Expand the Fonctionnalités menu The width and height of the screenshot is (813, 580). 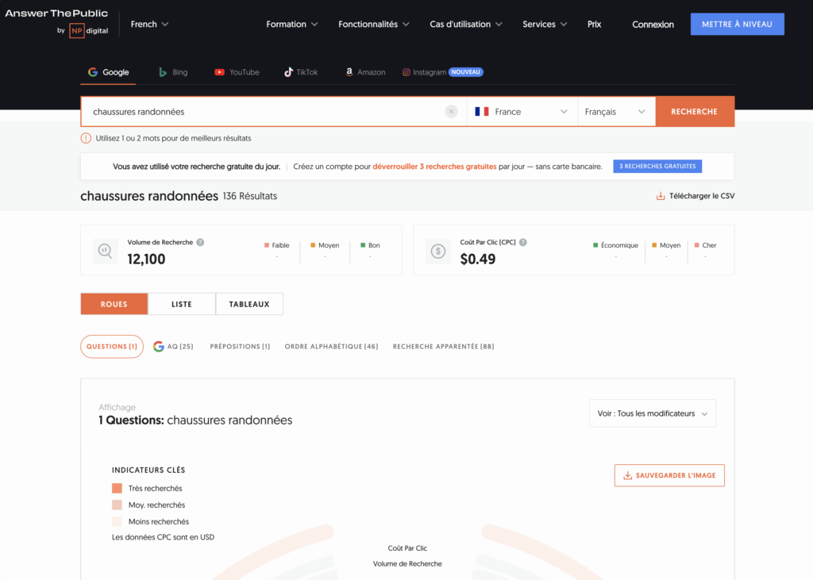[374, 25]
